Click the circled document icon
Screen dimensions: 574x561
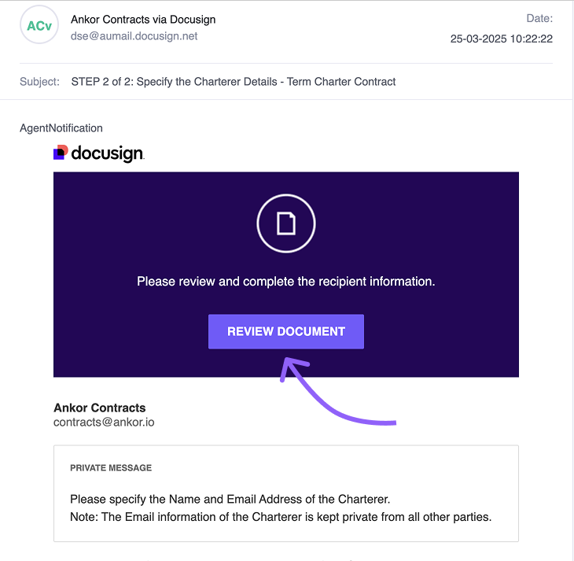(x=286, y=223)
